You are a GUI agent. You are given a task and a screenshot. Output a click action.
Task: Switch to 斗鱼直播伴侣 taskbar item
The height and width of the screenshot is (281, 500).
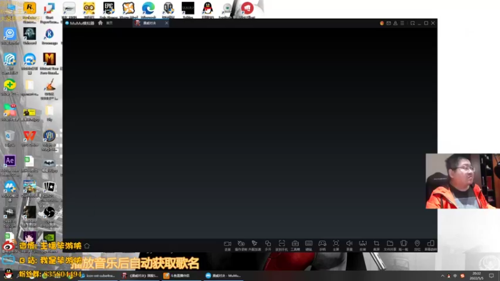point(182,275)
